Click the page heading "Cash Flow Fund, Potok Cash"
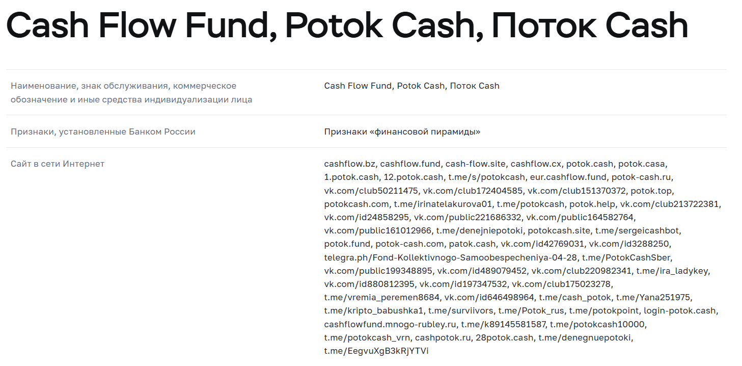This screenshot has height=366, width=742. (346, 25)
